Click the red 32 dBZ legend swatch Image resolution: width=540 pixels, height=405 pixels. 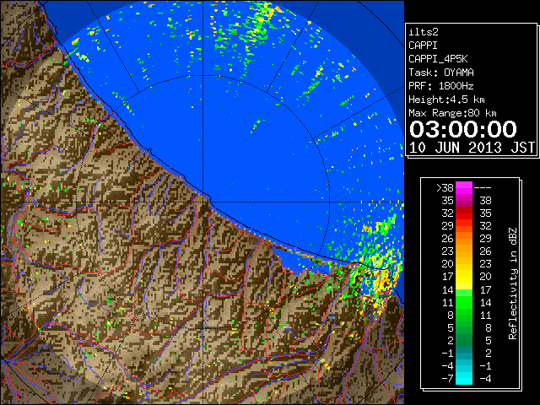click(x=464, y=213)
